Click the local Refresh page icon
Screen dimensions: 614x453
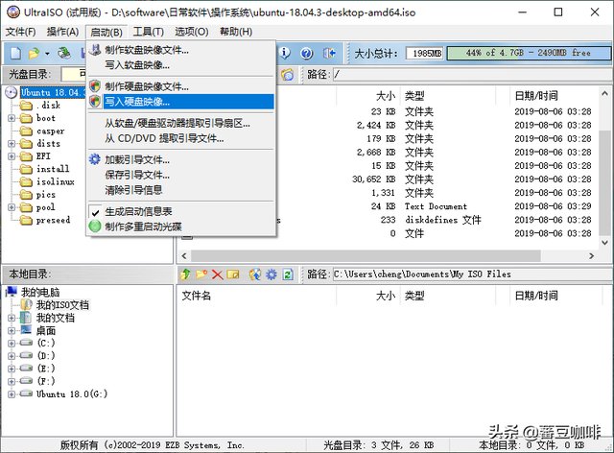[288, 274]
